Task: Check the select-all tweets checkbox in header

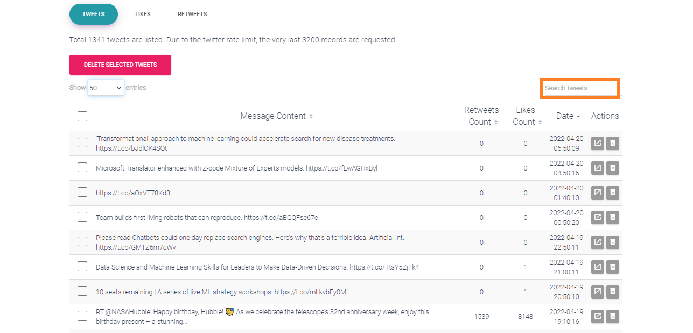Action: (x=82, y=116)
